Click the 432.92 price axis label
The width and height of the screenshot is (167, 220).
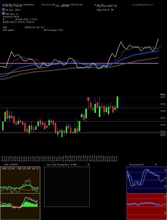click(x=163, y=104)
